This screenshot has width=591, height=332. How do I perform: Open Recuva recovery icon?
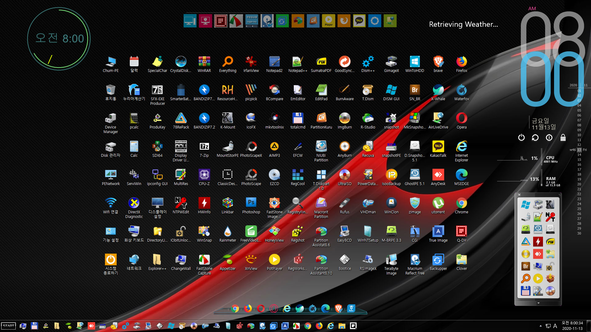click(368, 149)
